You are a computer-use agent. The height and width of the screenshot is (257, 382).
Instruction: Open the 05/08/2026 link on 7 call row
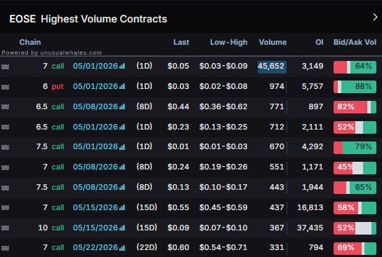coord(95,167)
